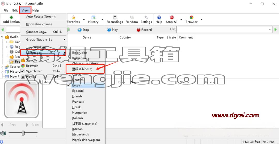
Task: Launch the Browser toolbar icon
Action: click(x=192, y=17)
